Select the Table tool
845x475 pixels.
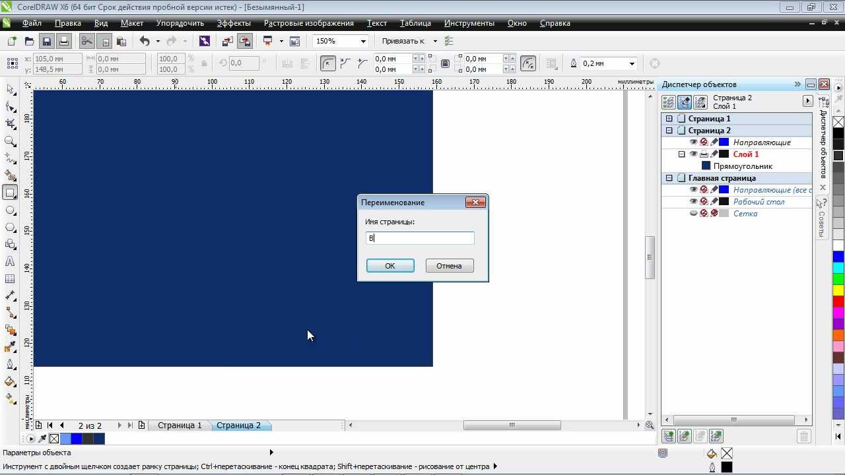[x=10, y=278]
